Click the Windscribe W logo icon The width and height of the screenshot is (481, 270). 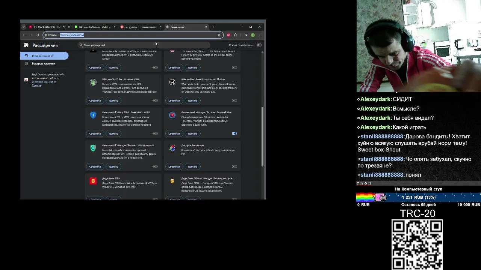pos(172,82)
